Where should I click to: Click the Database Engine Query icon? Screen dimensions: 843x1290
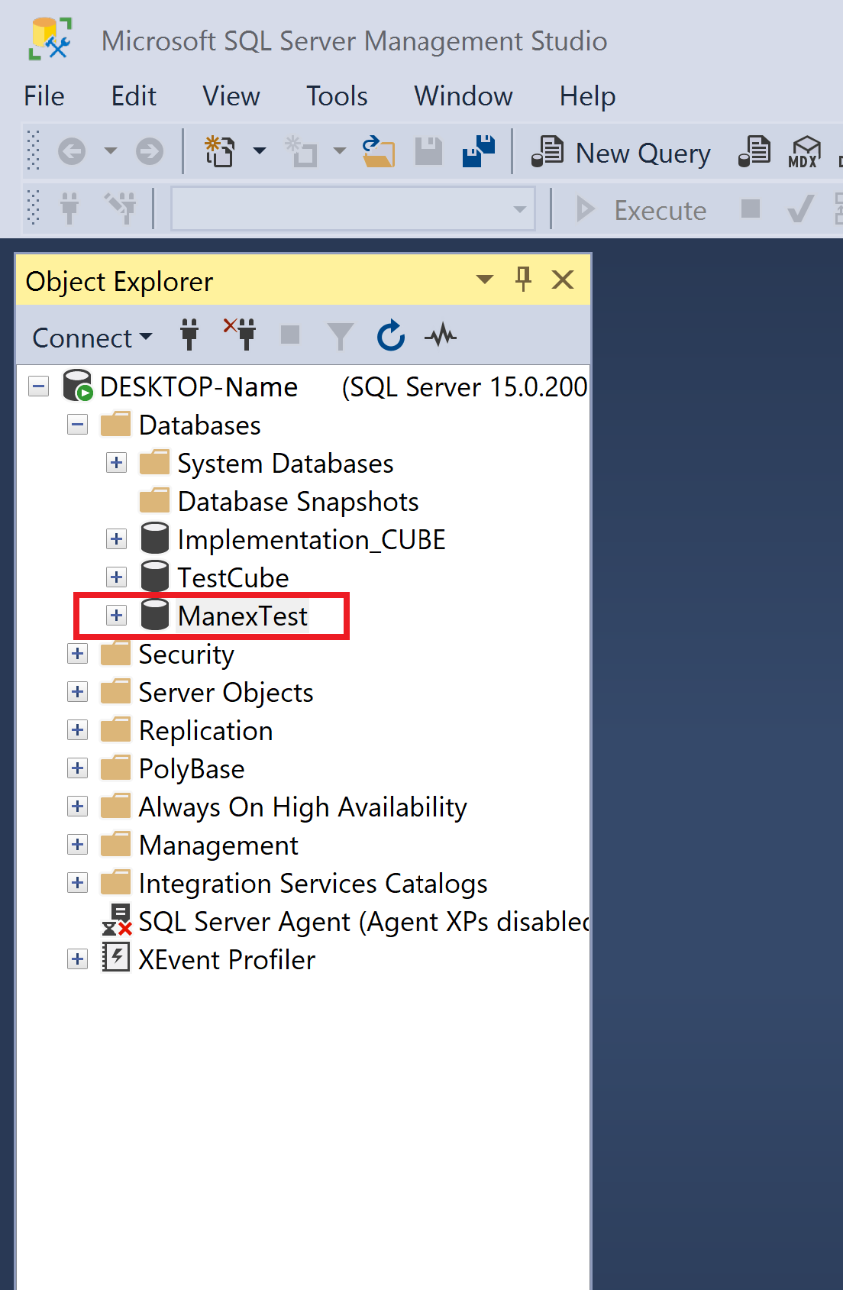click(x=754, y=151)
